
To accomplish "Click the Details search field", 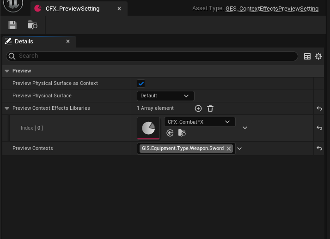I will pos(152,56).
